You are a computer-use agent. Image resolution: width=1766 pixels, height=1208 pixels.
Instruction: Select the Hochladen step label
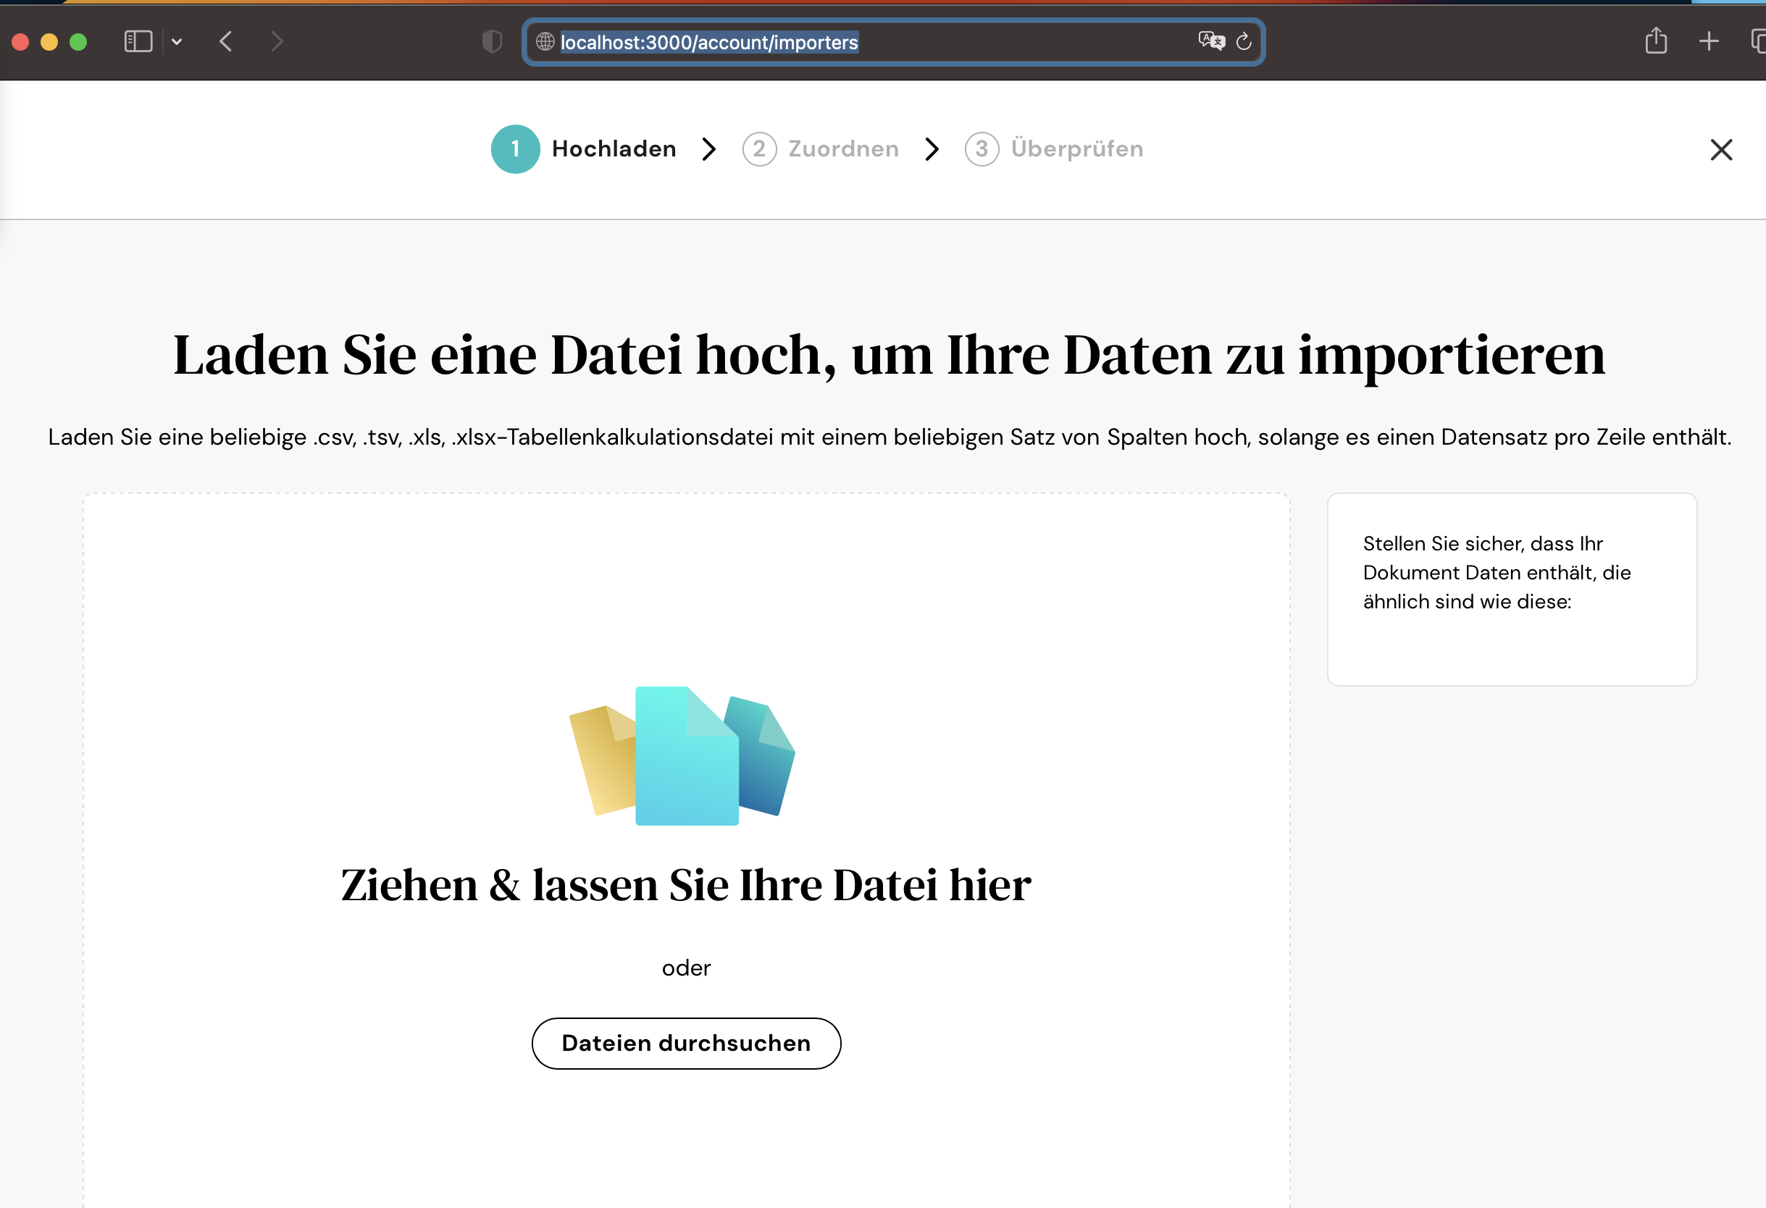(614, 149)
